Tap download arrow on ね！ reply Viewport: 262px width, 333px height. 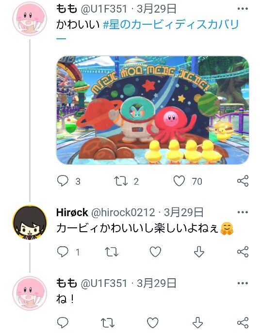(x=197, y=323)
